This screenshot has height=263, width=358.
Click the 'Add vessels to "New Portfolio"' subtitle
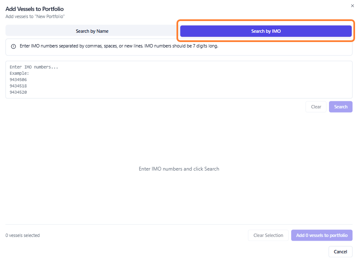tap(35, 16)
